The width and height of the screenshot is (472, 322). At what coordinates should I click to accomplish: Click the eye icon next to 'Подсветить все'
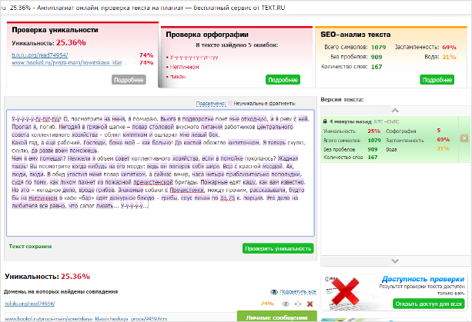click(x=274, y=292)
